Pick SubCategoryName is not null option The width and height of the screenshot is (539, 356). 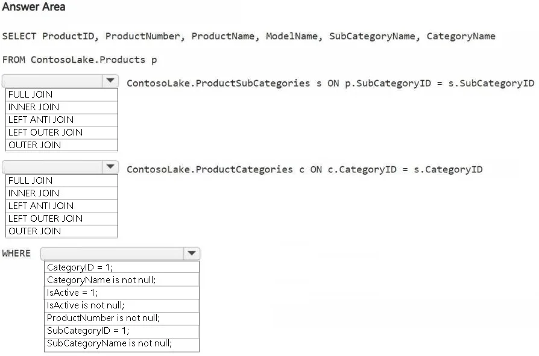(122, 343)
